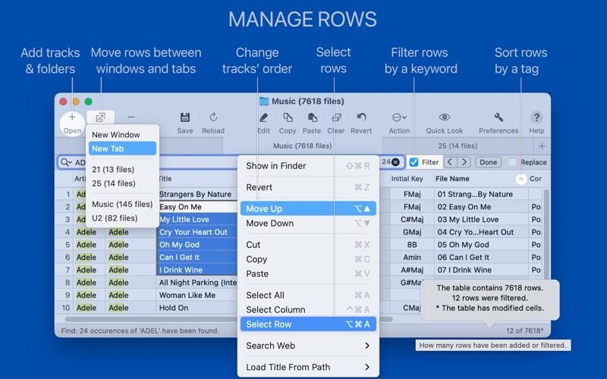Enable the Replace checkbox

(x=513, y=162)
